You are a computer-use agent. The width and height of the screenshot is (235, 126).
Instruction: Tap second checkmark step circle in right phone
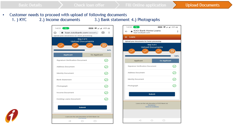tap(145, 51)
